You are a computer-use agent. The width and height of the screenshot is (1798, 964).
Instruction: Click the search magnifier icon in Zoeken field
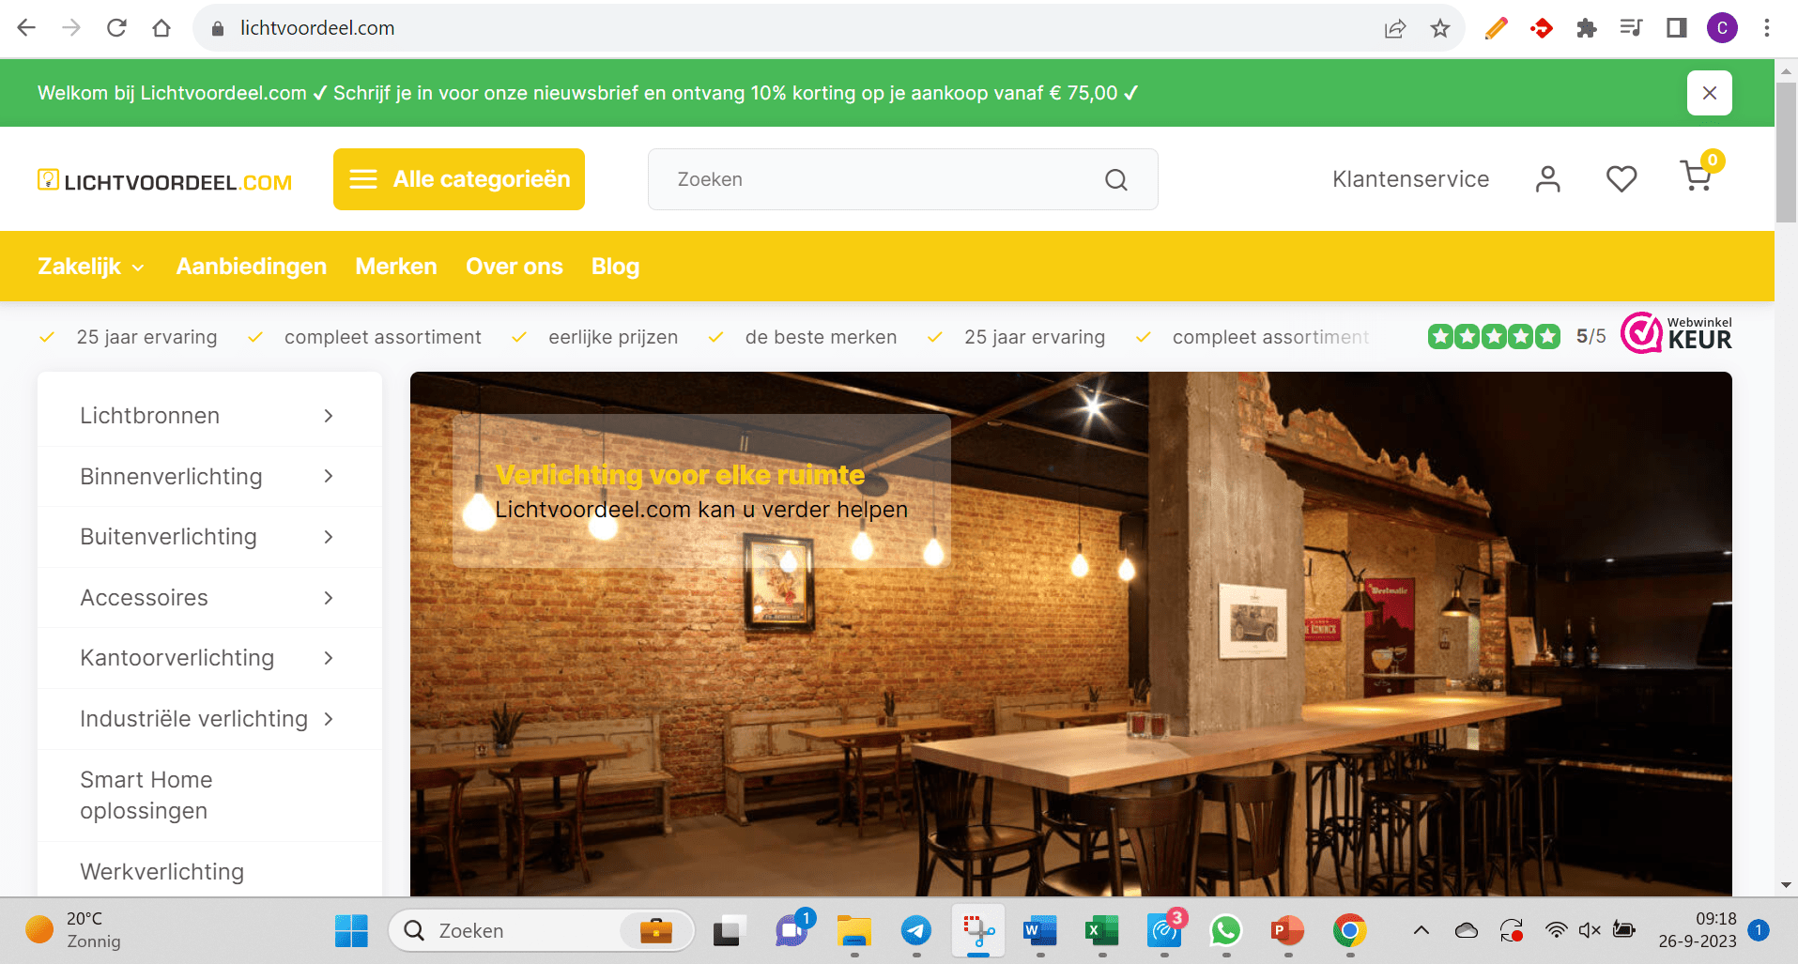tap(1115, 179)
